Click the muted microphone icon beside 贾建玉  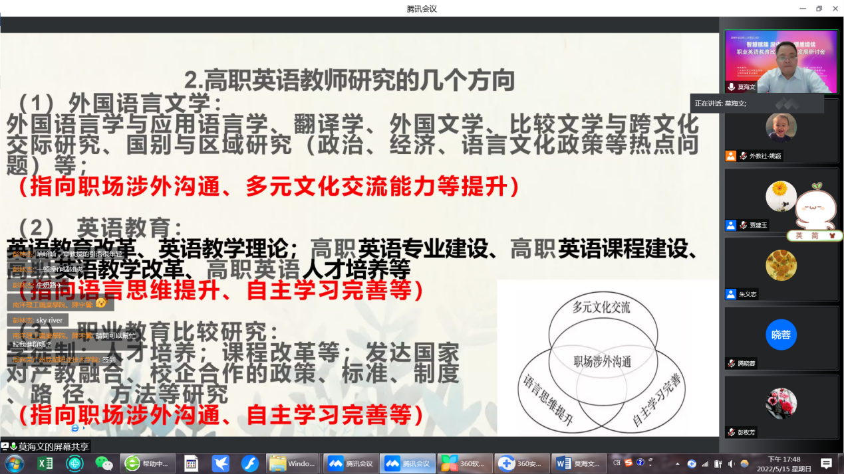[744, 225]
